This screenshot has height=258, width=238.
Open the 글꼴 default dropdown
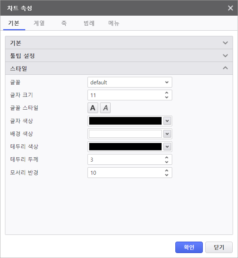[129, 82]
